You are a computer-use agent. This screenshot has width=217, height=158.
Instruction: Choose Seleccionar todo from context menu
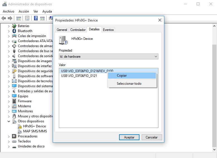[x=129, y=84]
